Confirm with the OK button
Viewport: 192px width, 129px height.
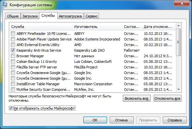[95, 120]
